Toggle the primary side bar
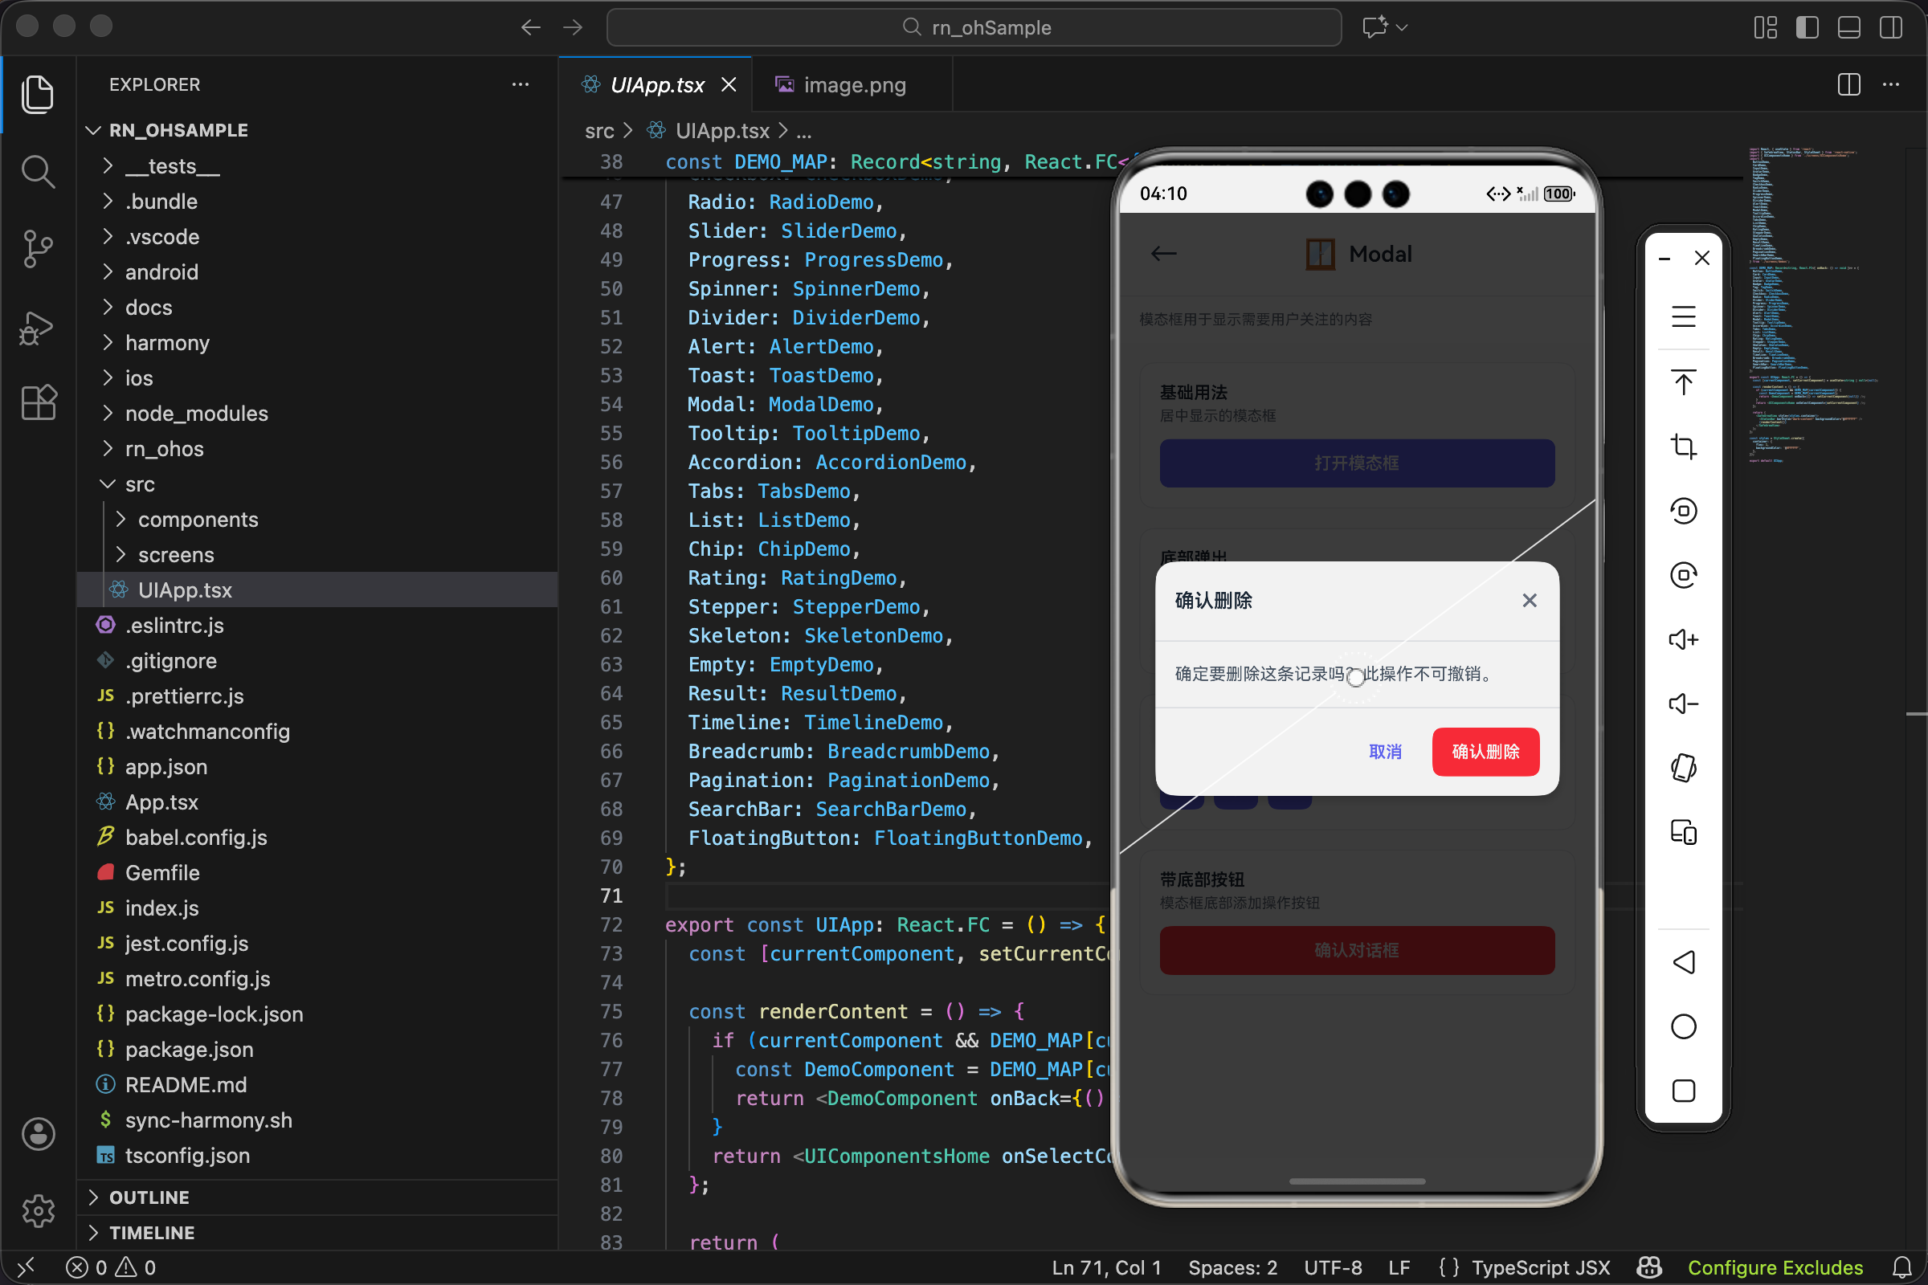Screen dimensions: 1928x1285 click(1807, 27)
